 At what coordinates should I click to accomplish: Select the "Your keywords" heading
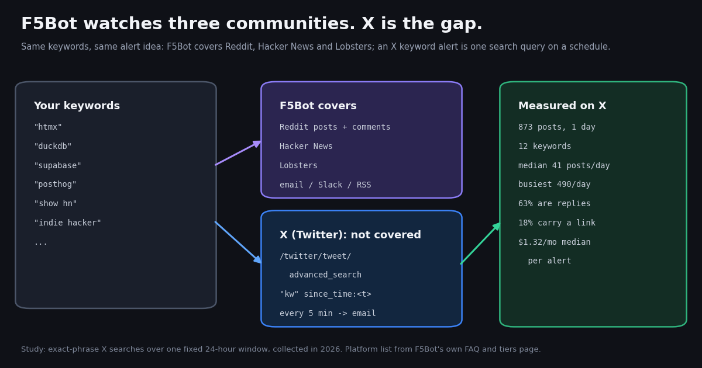pos(77,106)
